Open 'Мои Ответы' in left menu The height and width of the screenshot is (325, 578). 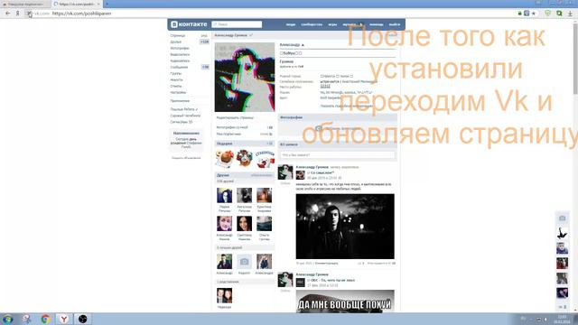pyautogui.click(x=176, y=86)
